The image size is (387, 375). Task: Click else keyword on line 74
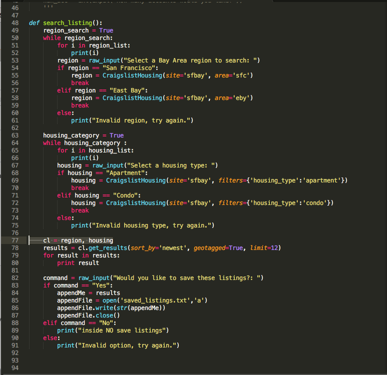(x=64, y=218)
